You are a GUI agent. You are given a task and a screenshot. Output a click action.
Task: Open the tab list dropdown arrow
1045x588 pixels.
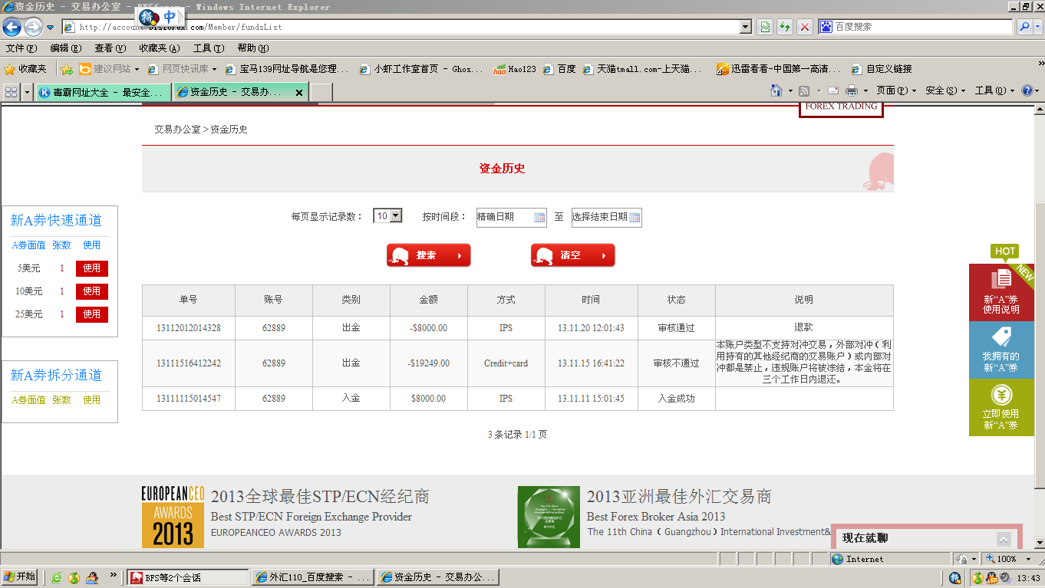(28, 92)
